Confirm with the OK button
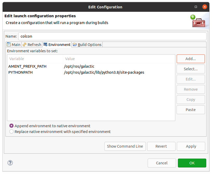Image resolution: width=212 pixels, height=174 pixels. (x=192, y=163)
